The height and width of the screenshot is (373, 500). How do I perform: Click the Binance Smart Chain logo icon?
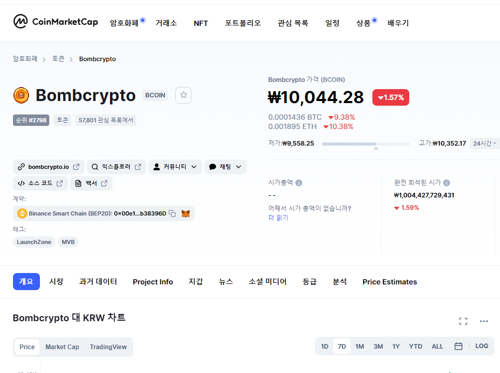pyautogui.click(x=22, y=213)
